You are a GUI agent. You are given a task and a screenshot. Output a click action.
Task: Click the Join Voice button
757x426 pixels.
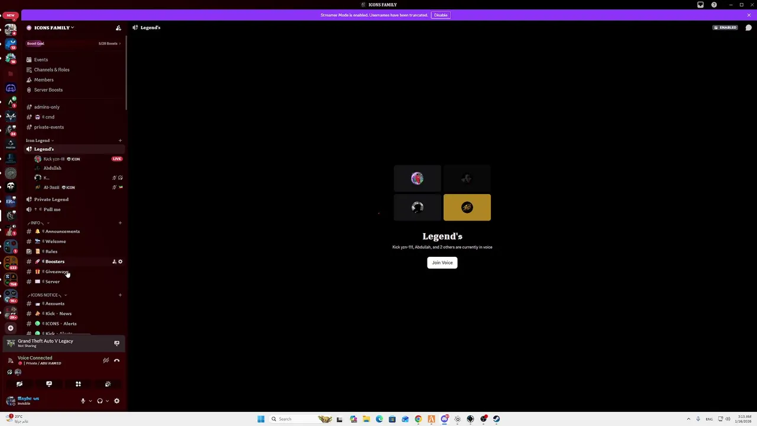(x=442, y=263)
